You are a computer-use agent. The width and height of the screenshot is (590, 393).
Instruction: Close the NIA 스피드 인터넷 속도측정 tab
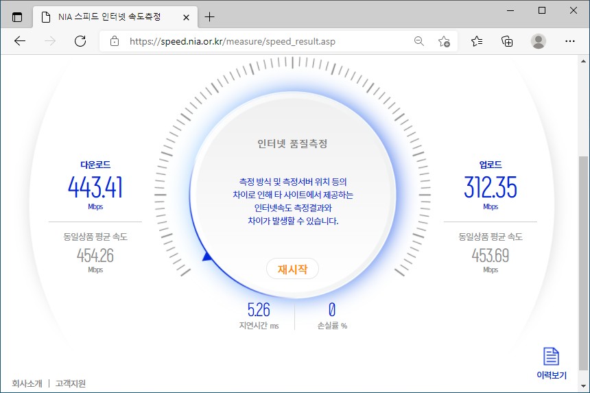[x=186, y=17]
